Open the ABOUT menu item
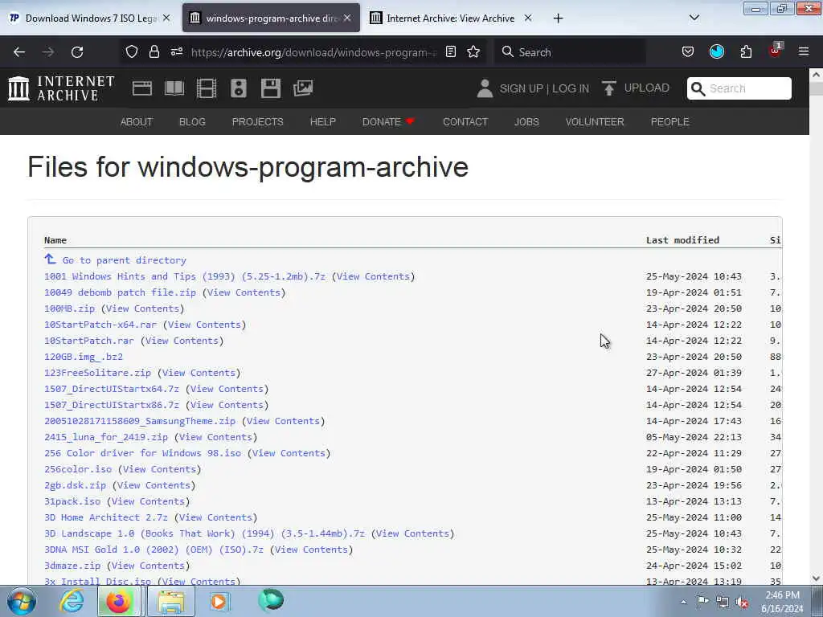The image size is (823, 617). (137, 122)
